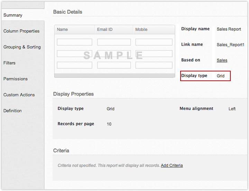Select the Permissions tab
The width and height of the screenshot is (249, 191).
coord(16,79)
